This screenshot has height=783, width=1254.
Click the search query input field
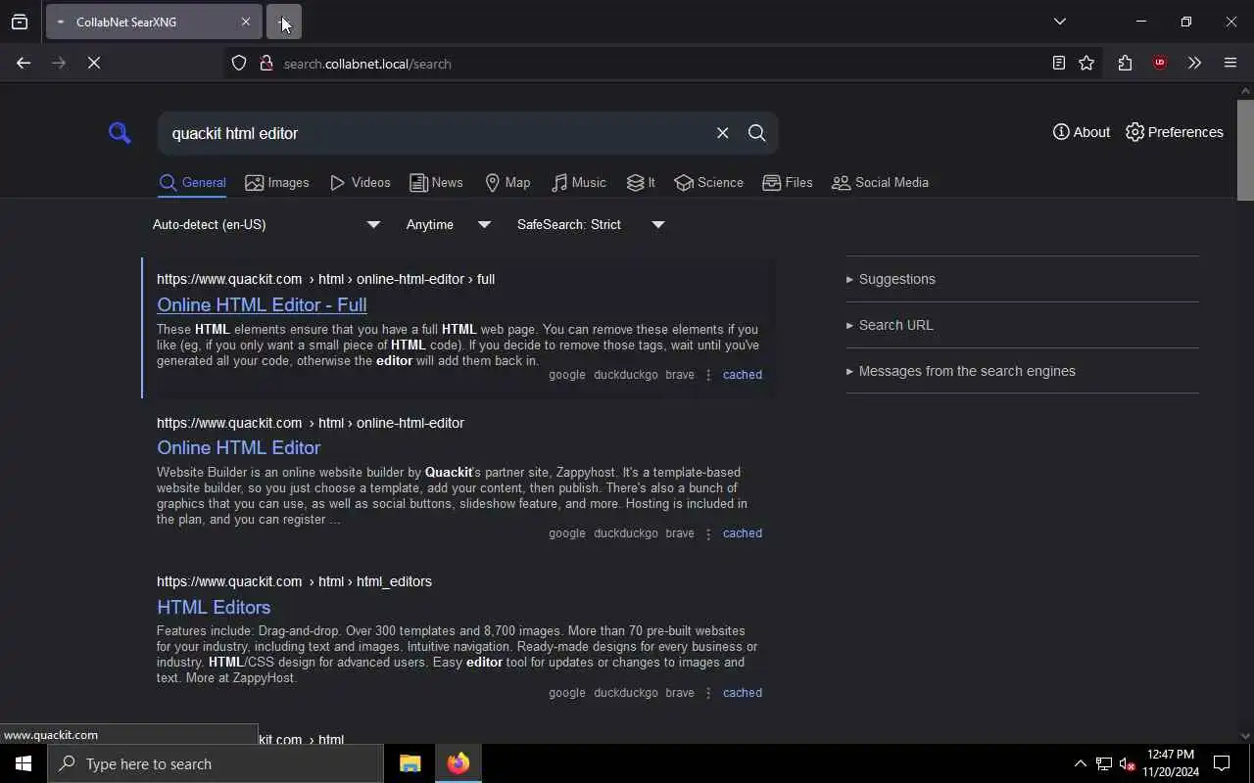pos(436,133)
